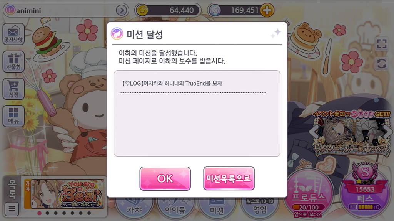The image size is (394, 221).
Task: Open the 공지사항 notice mail icon
Action: click(x=13, y=34)
